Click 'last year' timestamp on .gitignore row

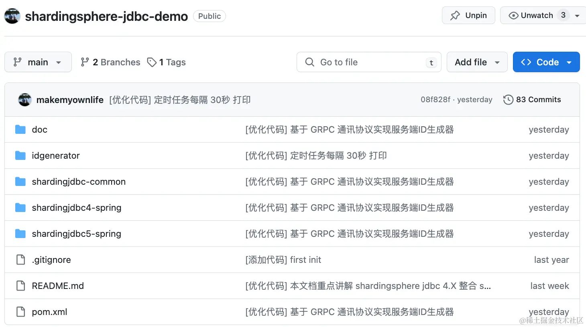point(551,260)
